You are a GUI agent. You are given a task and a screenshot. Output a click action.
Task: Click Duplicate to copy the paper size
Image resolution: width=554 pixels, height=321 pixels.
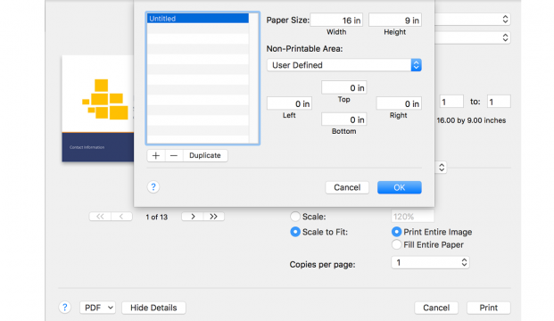pos(205,155)
